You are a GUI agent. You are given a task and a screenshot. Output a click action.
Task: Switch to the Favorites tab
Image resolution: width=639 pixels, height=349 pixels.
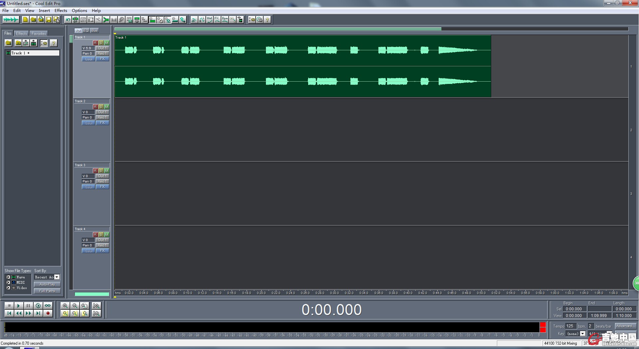[39, 34]
